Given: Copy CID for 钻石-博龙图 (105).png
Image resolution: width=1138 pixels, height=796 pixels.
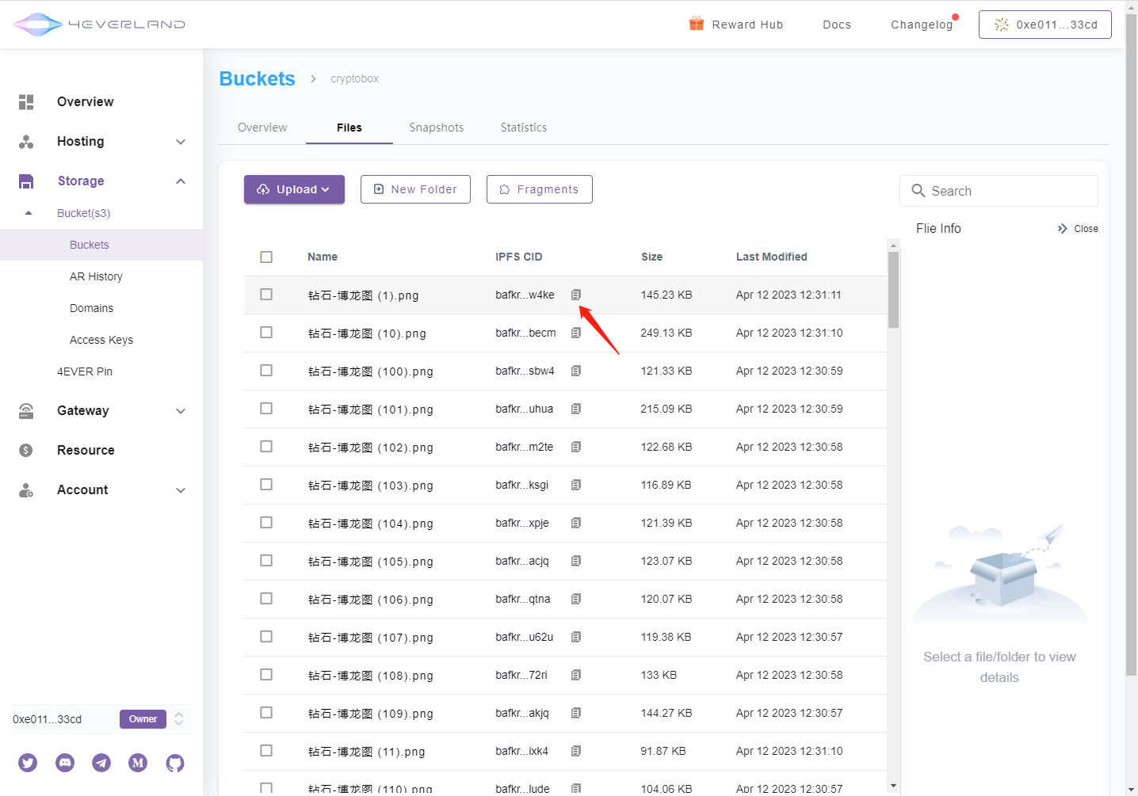Looking at the screenshot, I should pos(576,561).
